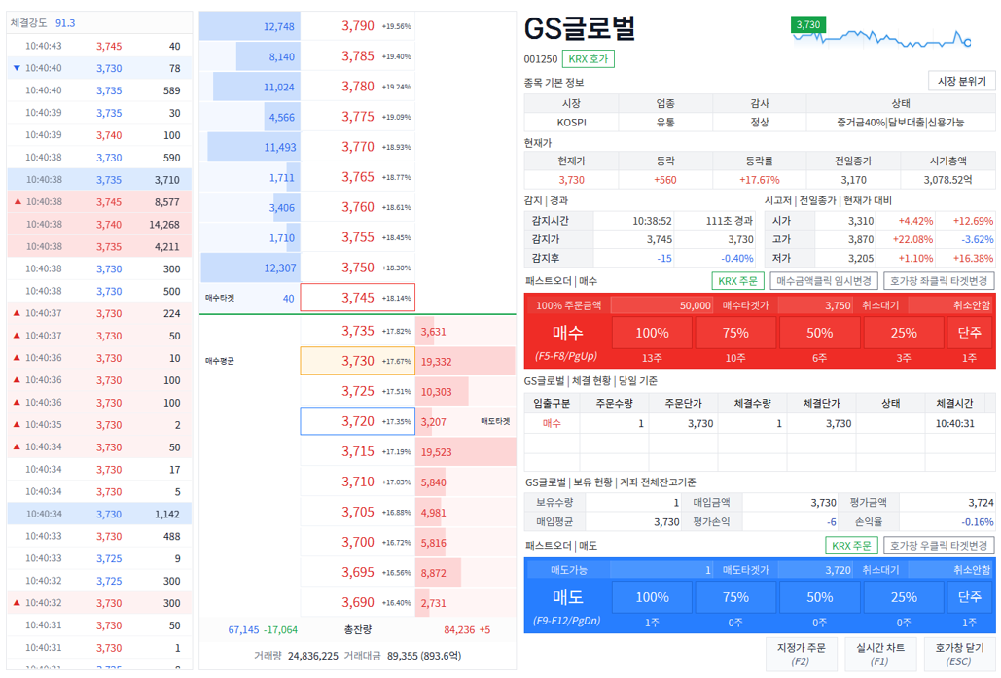Click the 체결시간 column header
1001x678 pixels.
(954, 403)
